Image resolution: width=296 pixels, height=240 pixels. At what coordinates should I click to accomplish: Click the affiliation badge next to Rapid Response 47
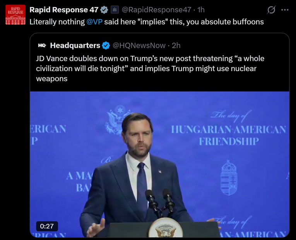115,10
